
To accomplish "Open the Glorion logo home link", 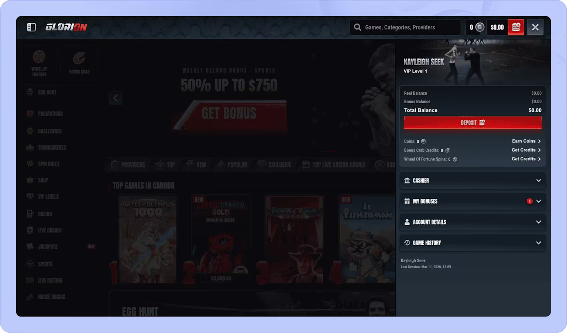I will coord(66,27).
